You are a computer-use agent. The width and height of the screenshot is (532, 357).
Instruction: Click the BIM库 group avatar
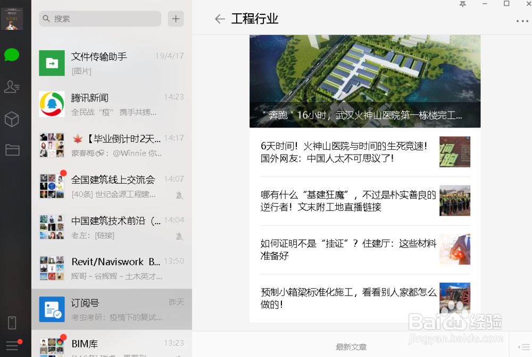point(52,347)
